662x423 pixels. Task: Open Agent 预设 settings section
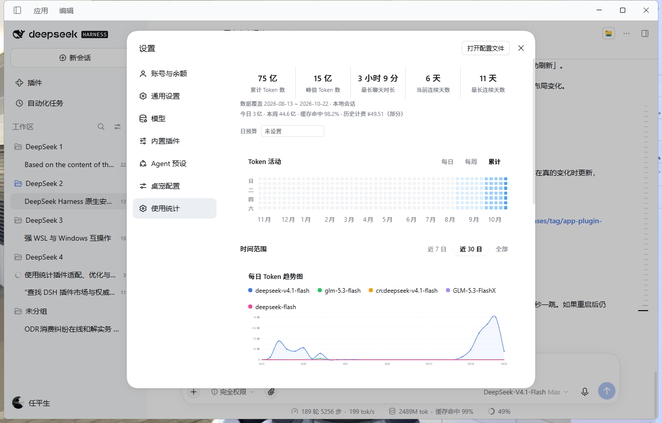(175, 163)
